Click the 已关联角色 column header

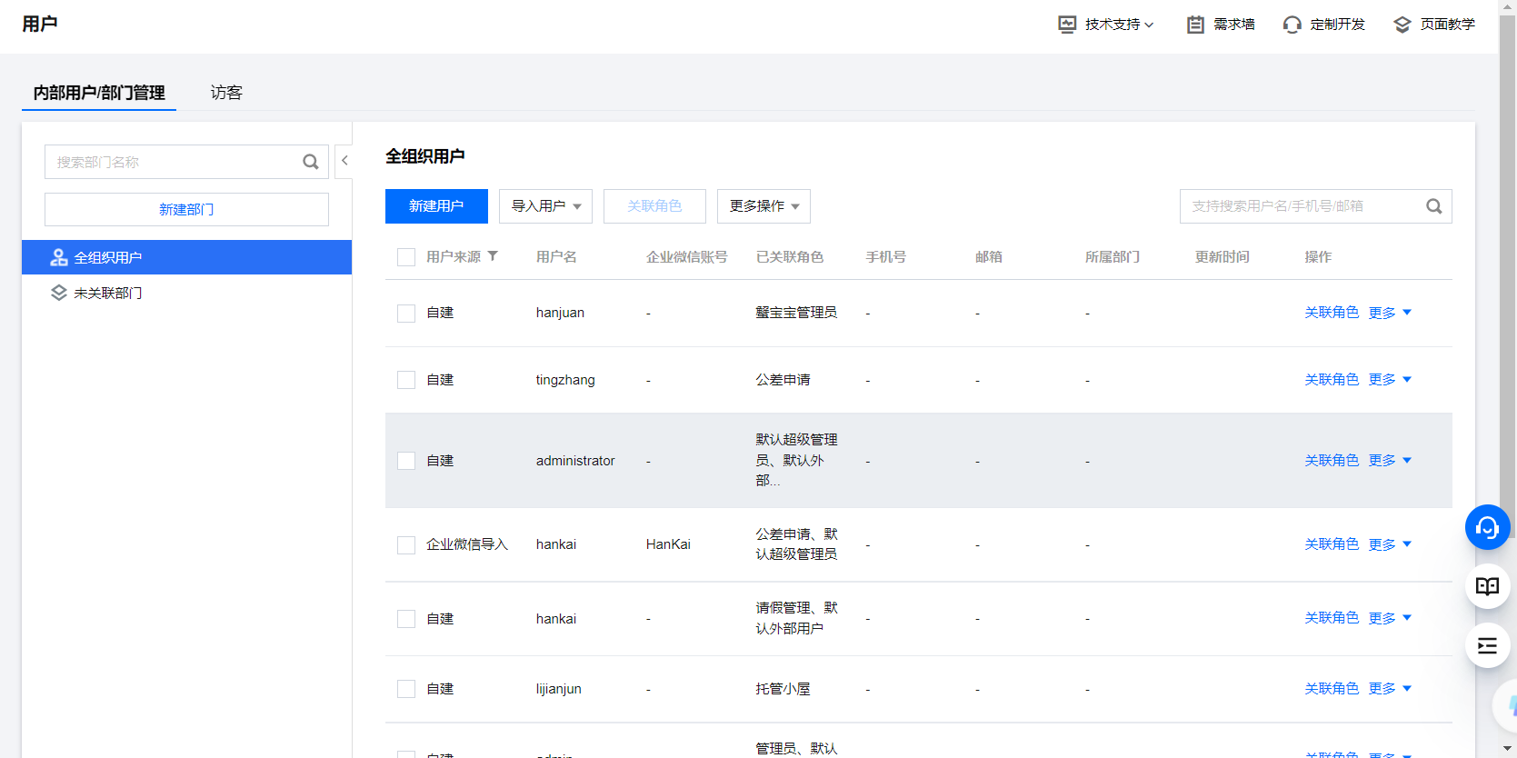790,257
